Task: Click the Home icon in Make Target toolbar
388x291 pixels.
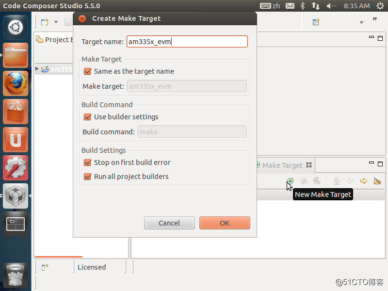Action: pyautogui.click(x=337, y=181)
